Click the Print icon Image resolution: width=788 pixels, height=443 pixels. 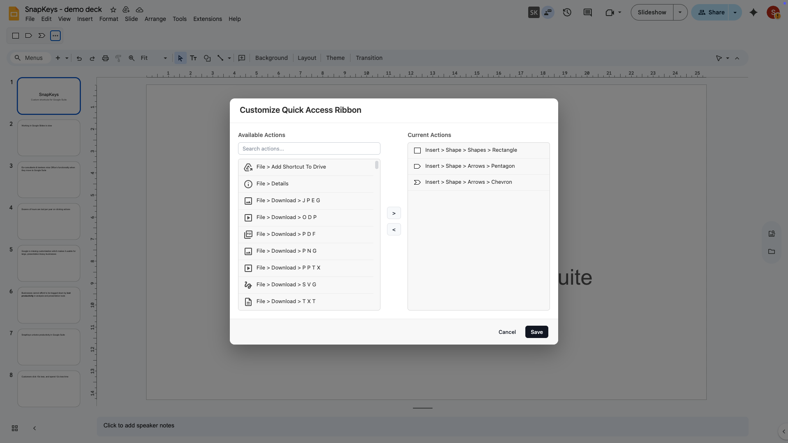(105, 58)
